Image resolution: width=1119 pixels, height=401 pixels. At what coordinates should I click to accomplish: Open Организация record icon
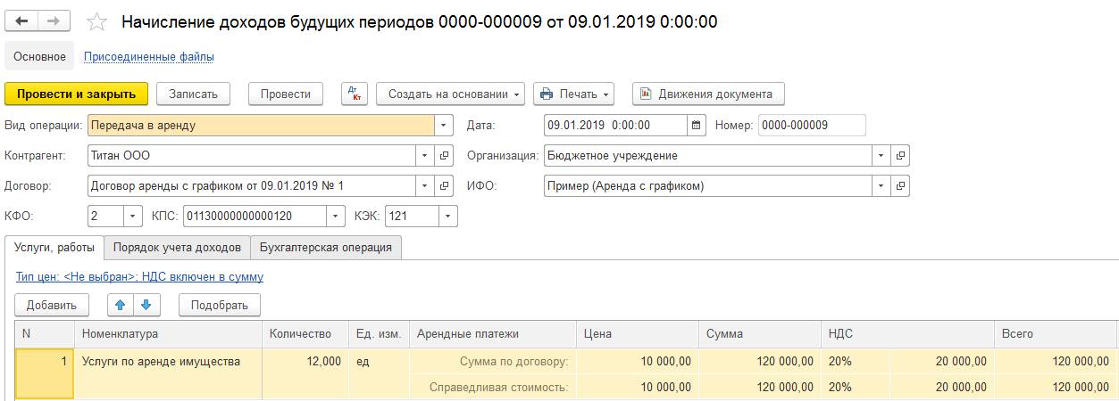(900, 156)
